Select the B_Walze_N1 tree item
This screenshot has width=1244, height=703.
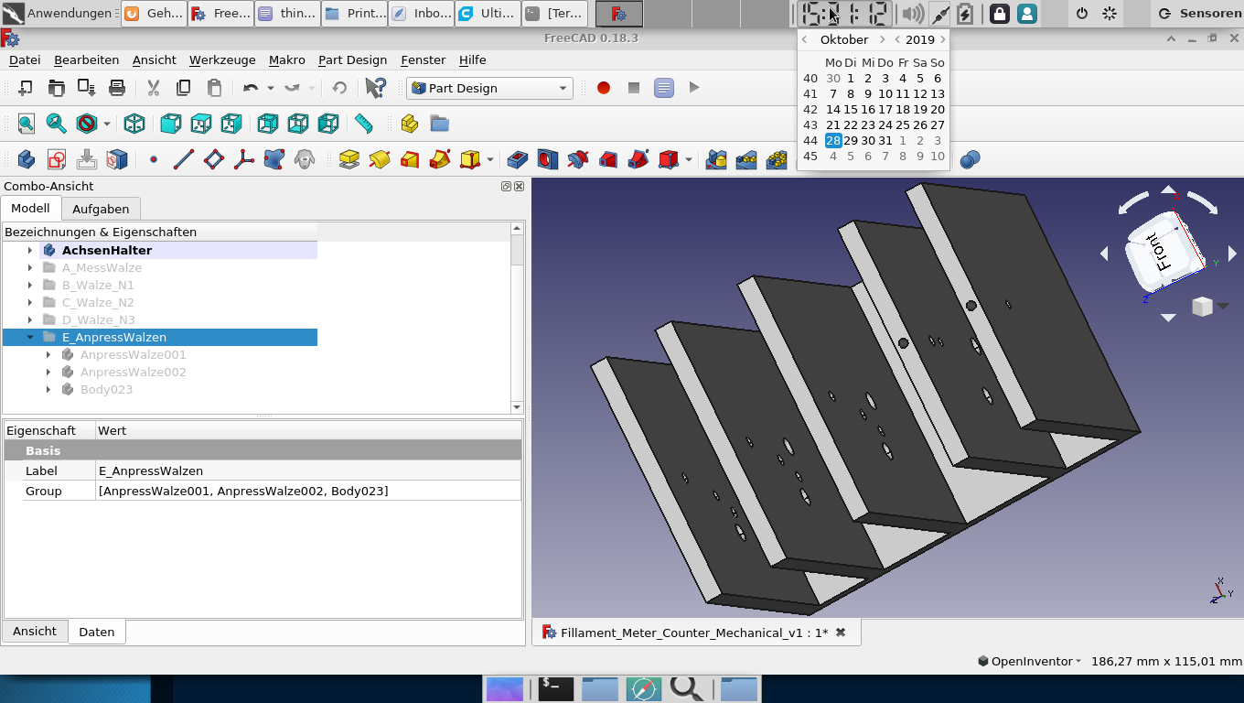98,285
